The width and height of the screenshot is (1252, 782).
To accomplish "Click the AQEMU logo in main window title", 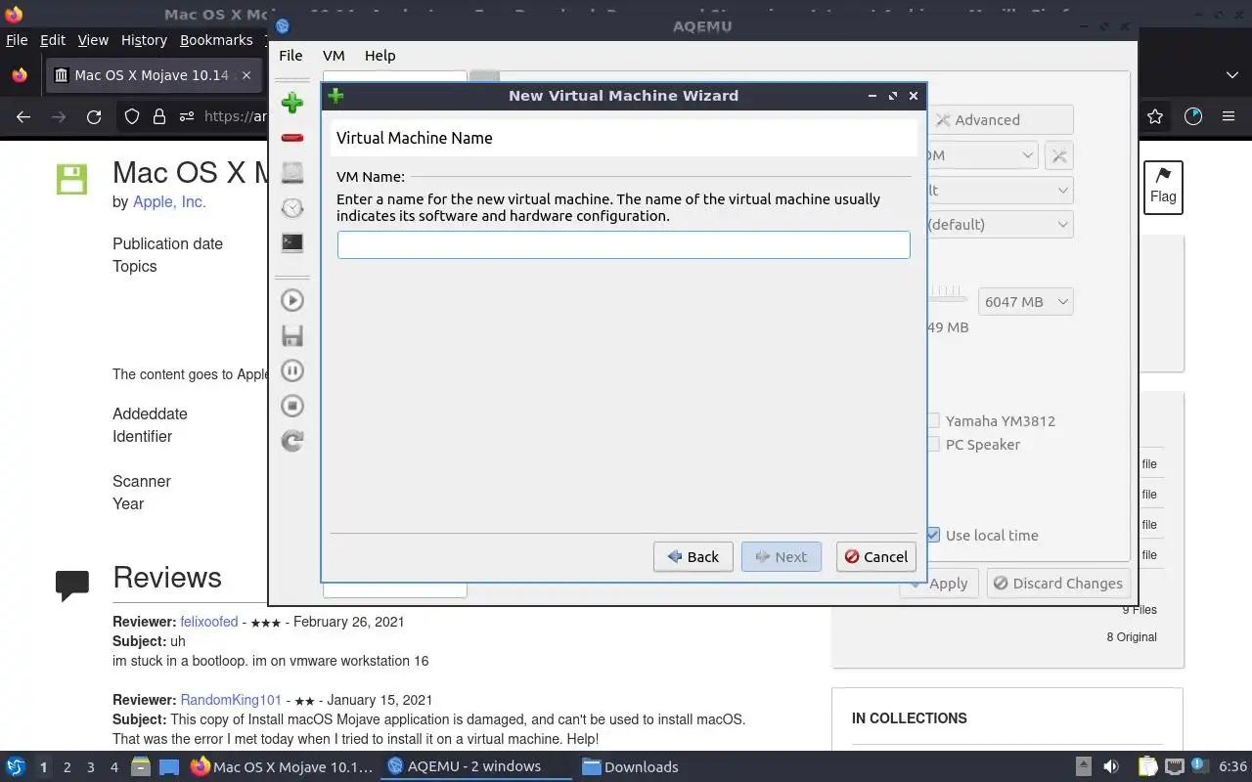I will click(x=283, y=26).
